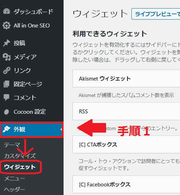Open カスタマイズ submenu item
The image size is (180, 195).
coord(20,156)
